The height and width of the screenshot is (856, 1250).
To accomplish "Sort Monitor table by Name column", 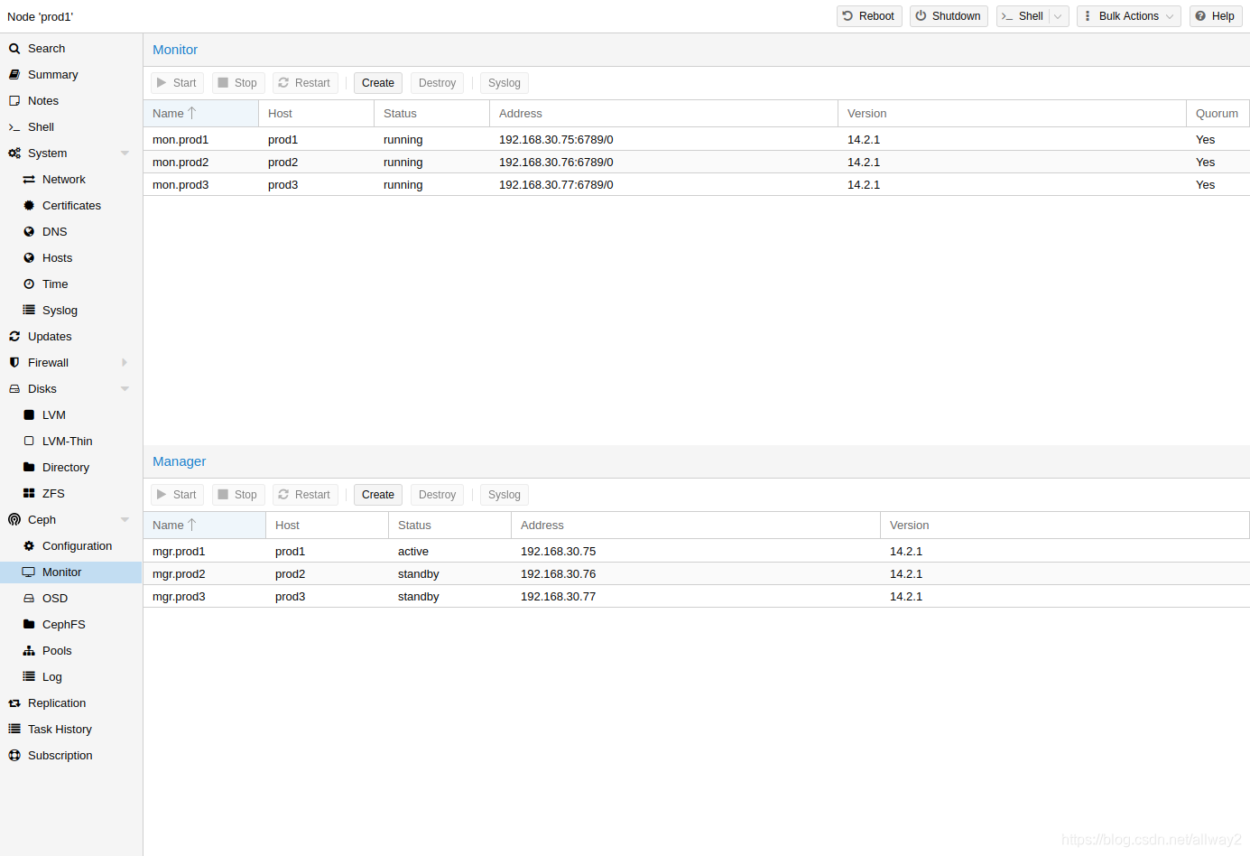I will point(200,114).
